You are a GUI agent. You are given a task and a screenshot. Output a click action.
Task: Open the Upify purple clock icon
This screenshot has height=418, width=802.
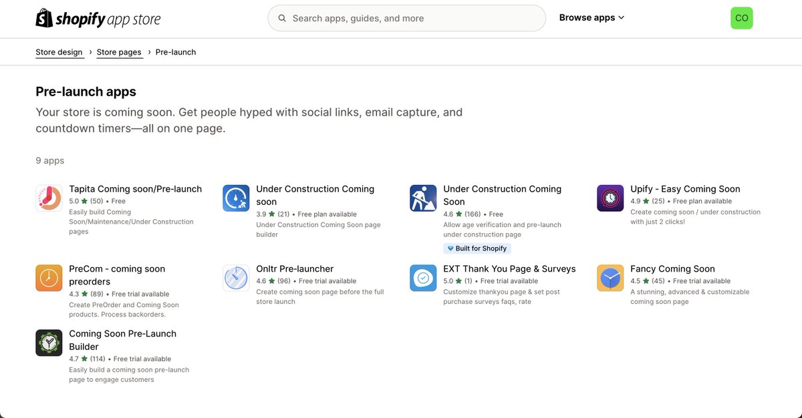coord(610,198)
